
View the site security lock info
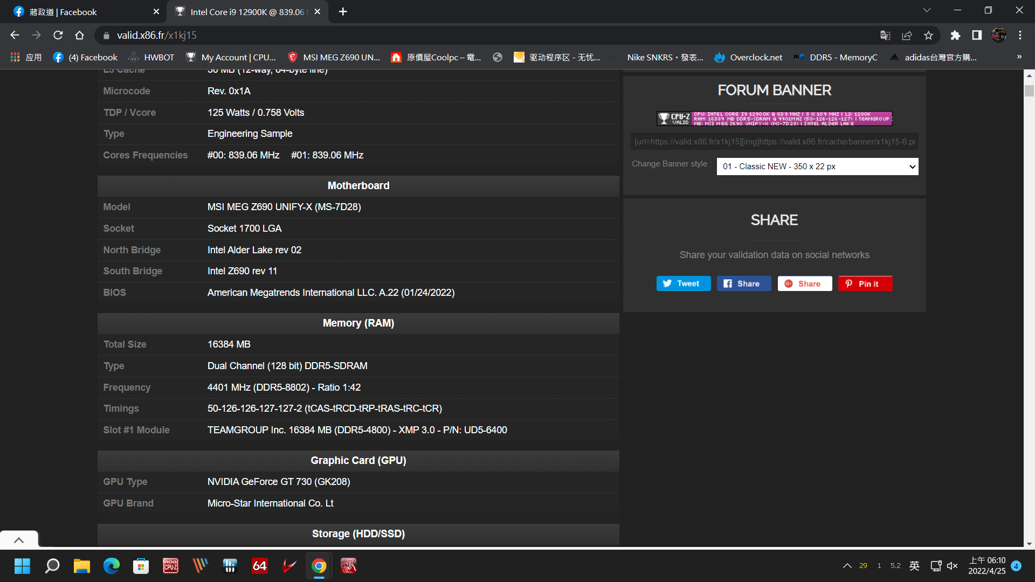106,35
